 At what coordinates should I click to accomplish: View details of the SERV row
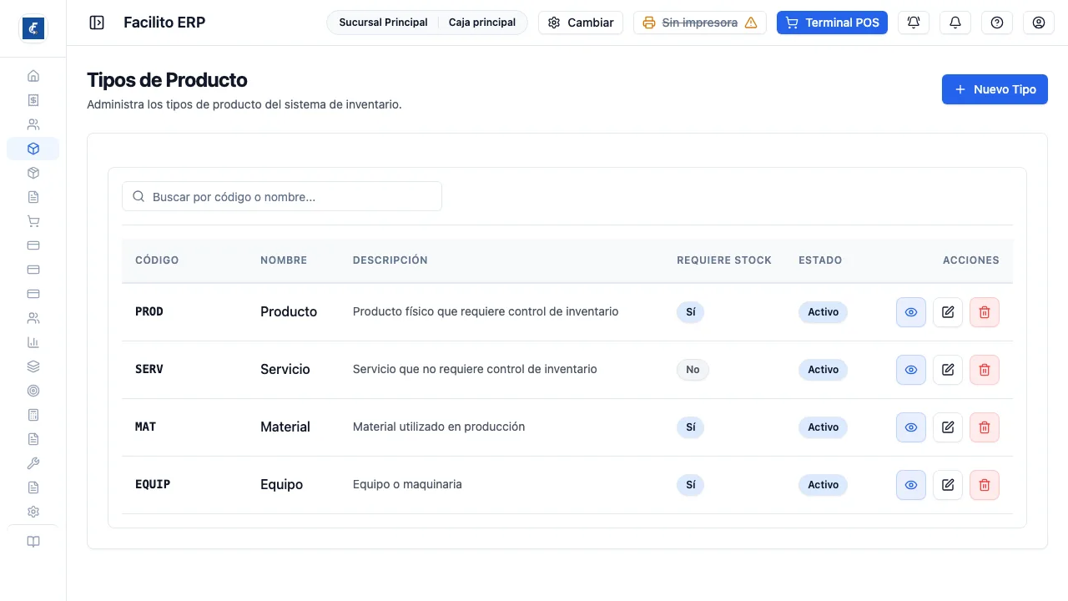click(911, 370)
